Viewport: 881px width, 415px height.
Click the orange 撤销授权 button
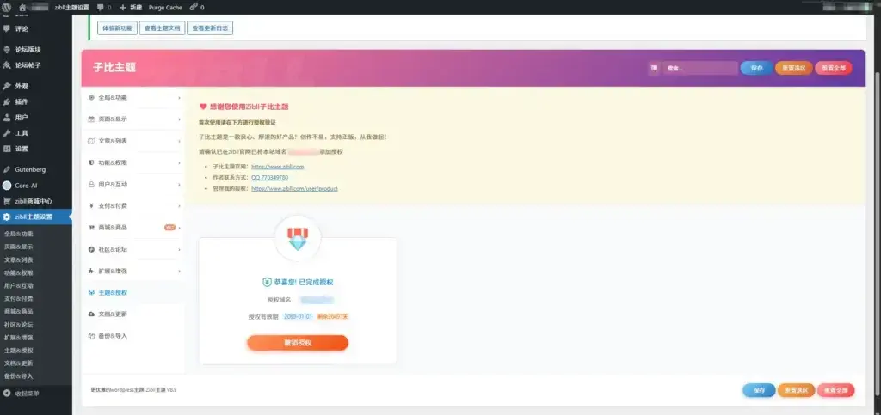coord(298,343)
